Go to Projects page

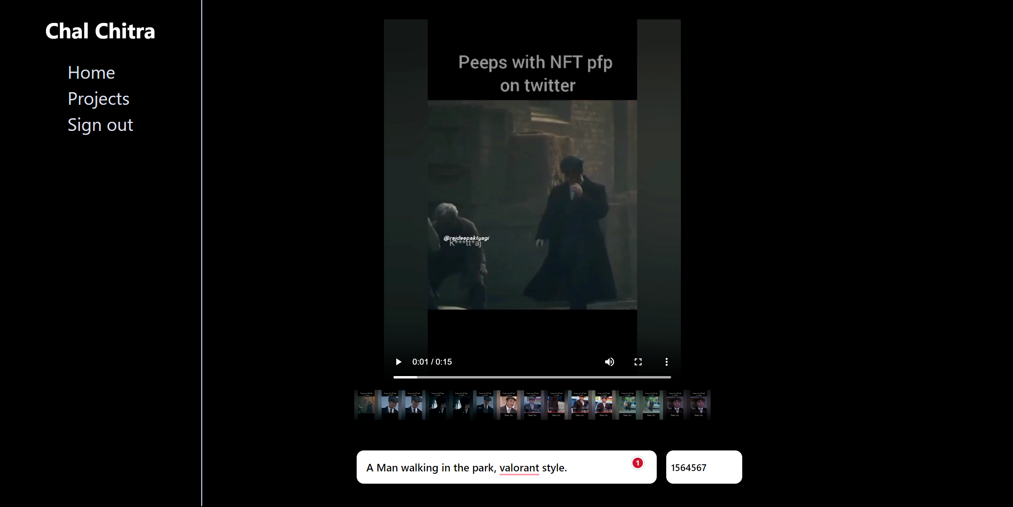98,99
